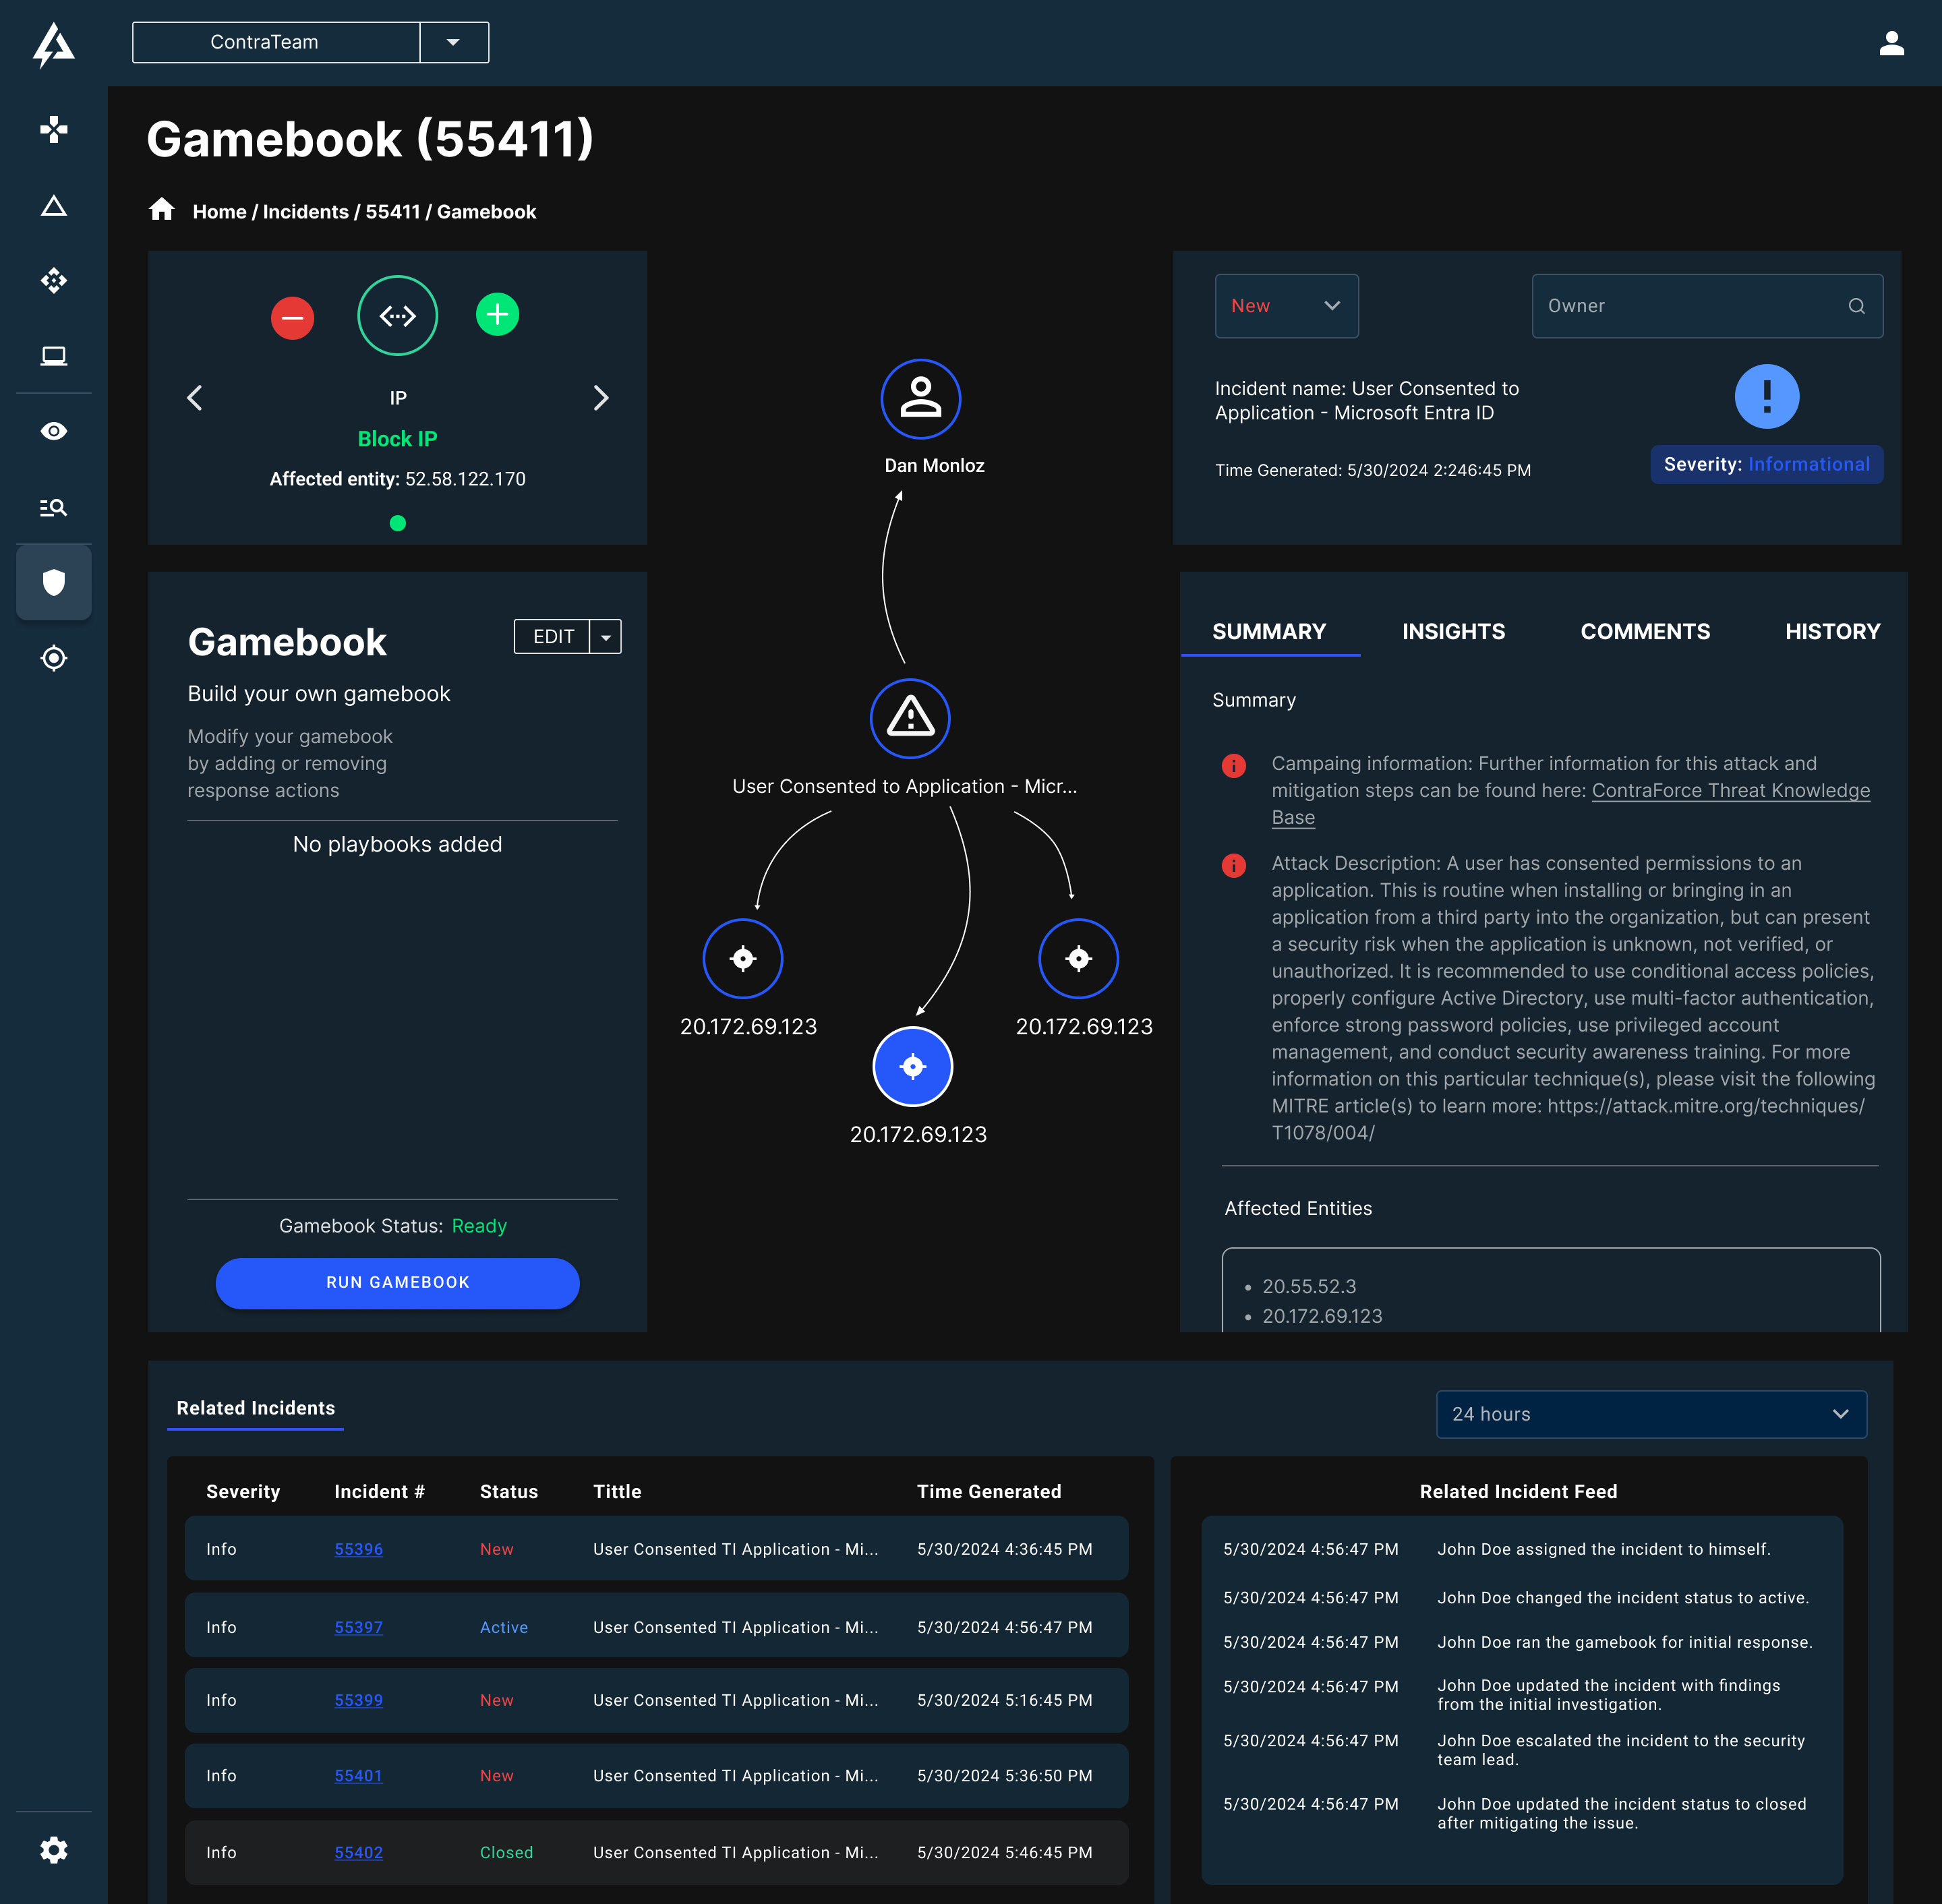Viewport: 1942px width, 1904px height.
Task: Click the green plus add action icon
Action: point(497,315)
